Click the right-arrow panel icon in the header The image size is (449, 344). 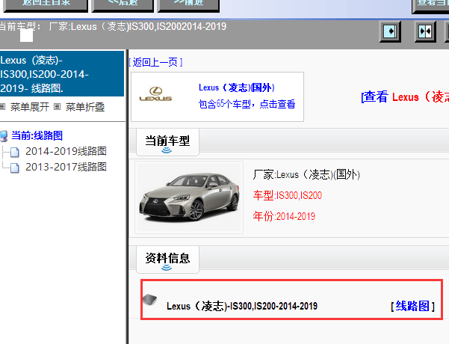(390, 31)
